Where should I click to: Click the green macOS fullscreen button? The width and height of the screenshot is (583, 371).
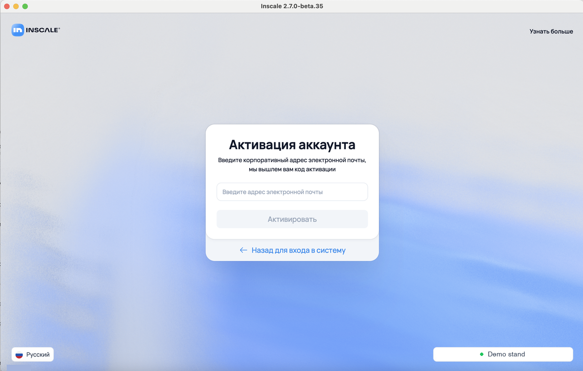click(25, 6)
